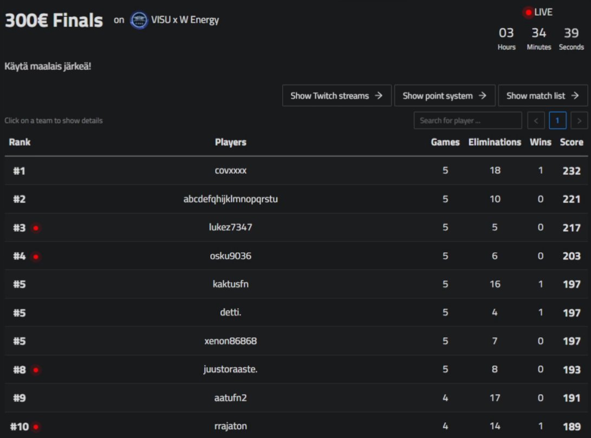
Task: Click the arrow icon on Show match list
Action: click(575, 95)
